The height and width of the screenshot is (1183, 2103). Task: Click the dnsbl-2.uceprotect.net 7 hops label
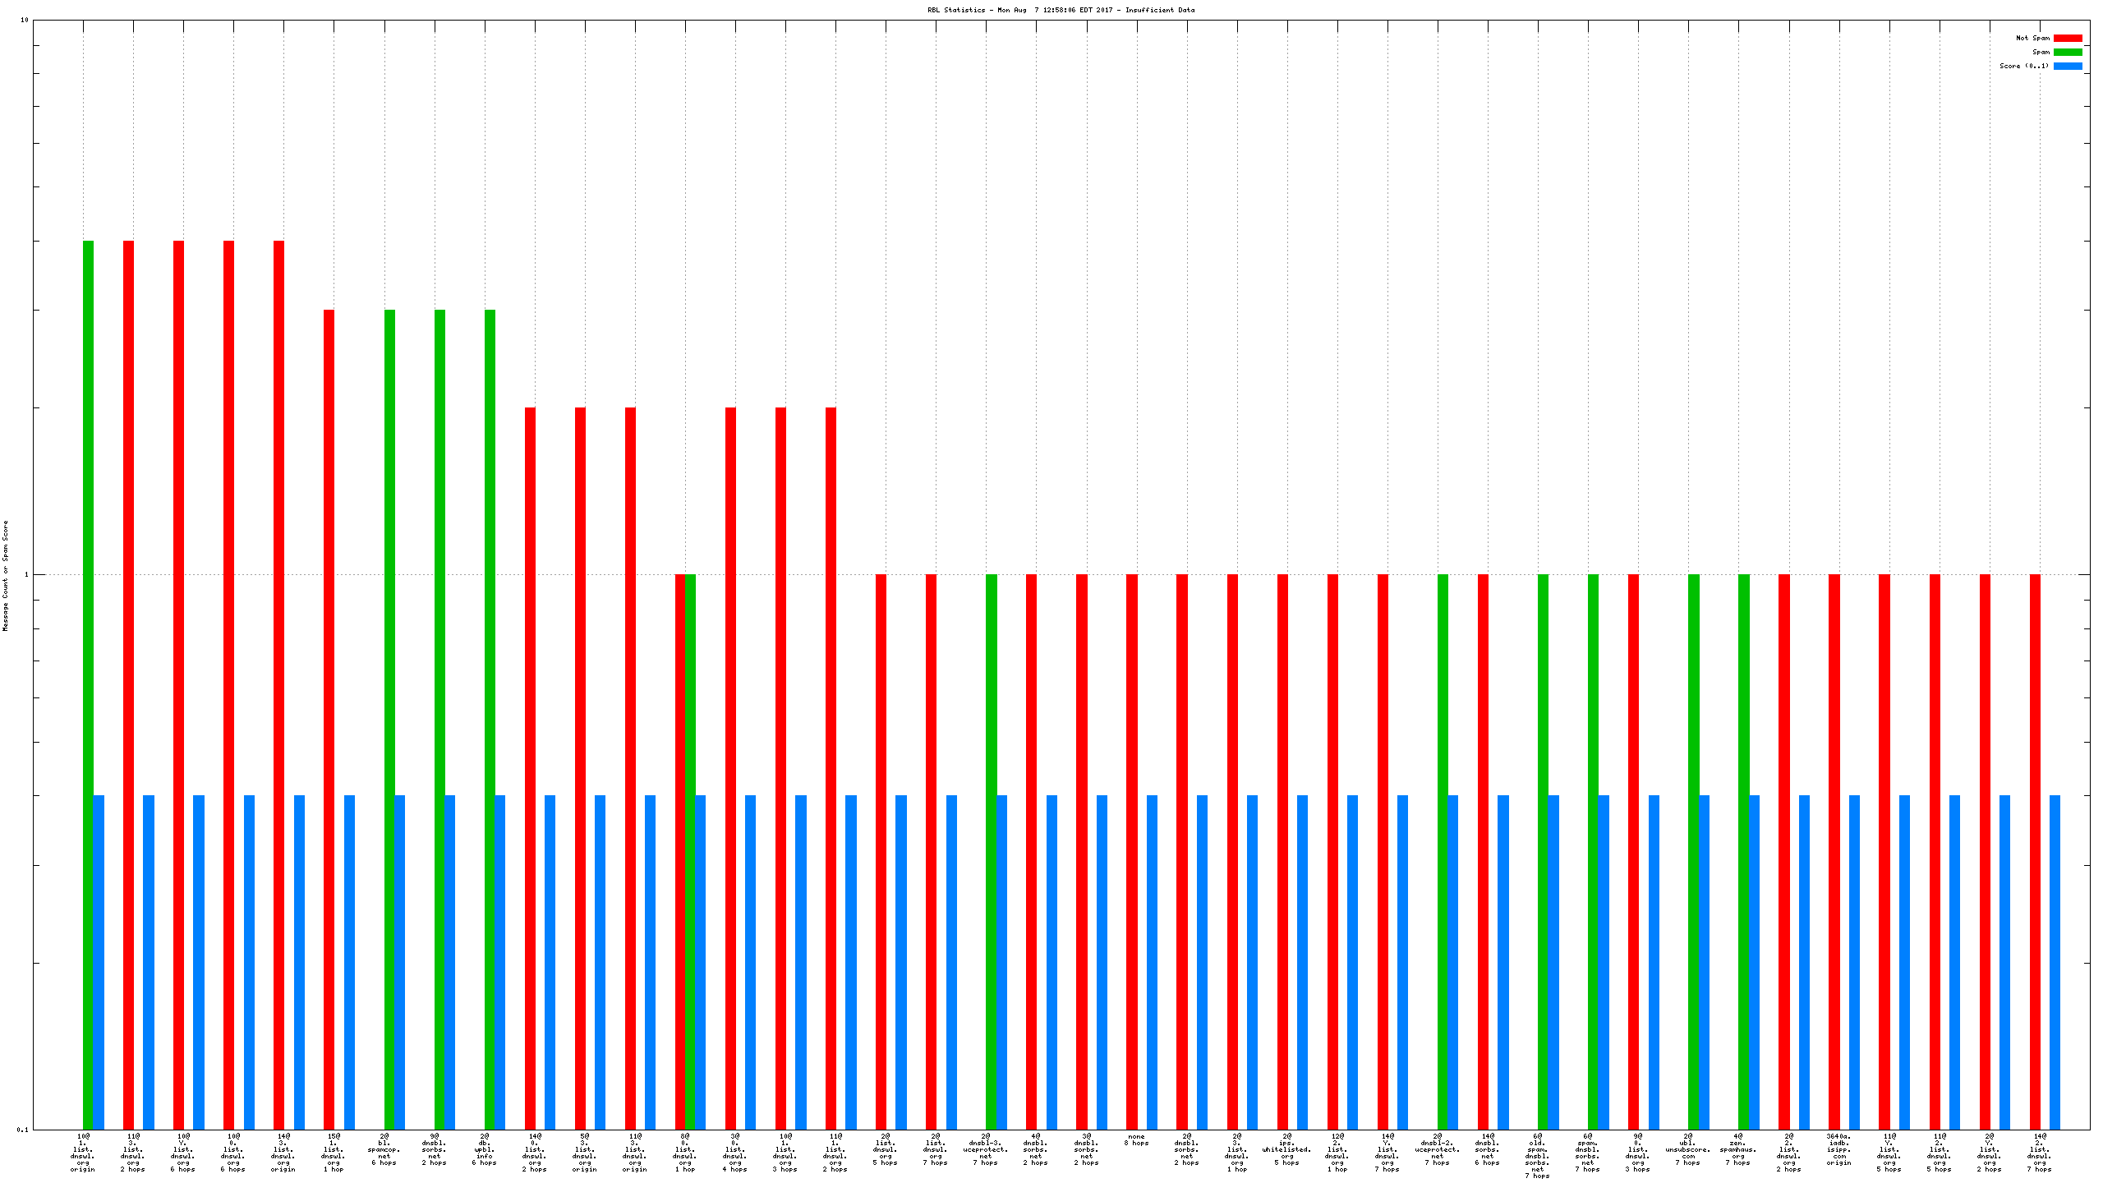(x=1437, y=1149)
